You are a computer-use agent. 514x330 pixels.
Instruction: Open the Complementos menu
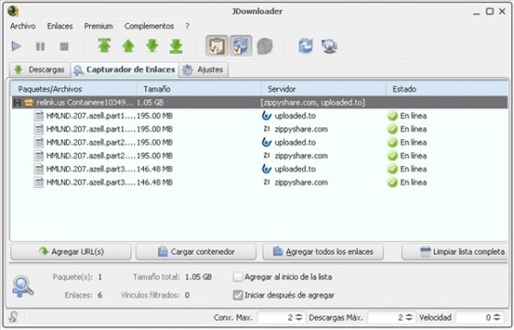point(149,27)
